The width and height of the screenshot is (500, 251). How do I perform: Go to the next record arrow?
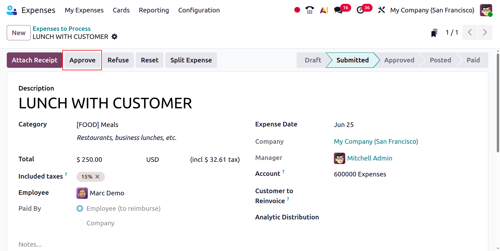(485, 32)
